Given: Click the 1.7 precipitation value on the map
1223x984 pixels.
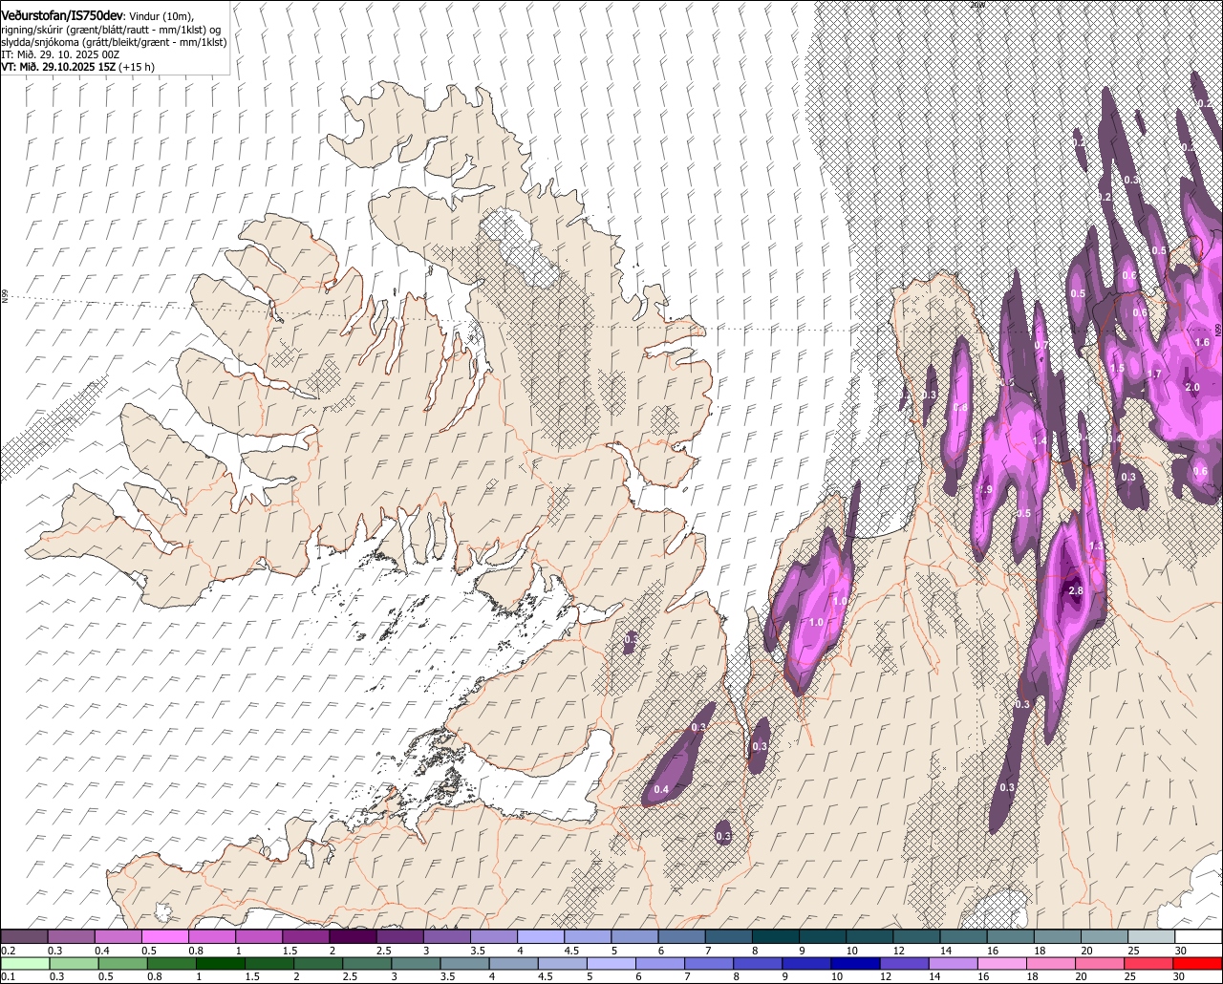Looking at the screenshot, I should point(1154,374).
